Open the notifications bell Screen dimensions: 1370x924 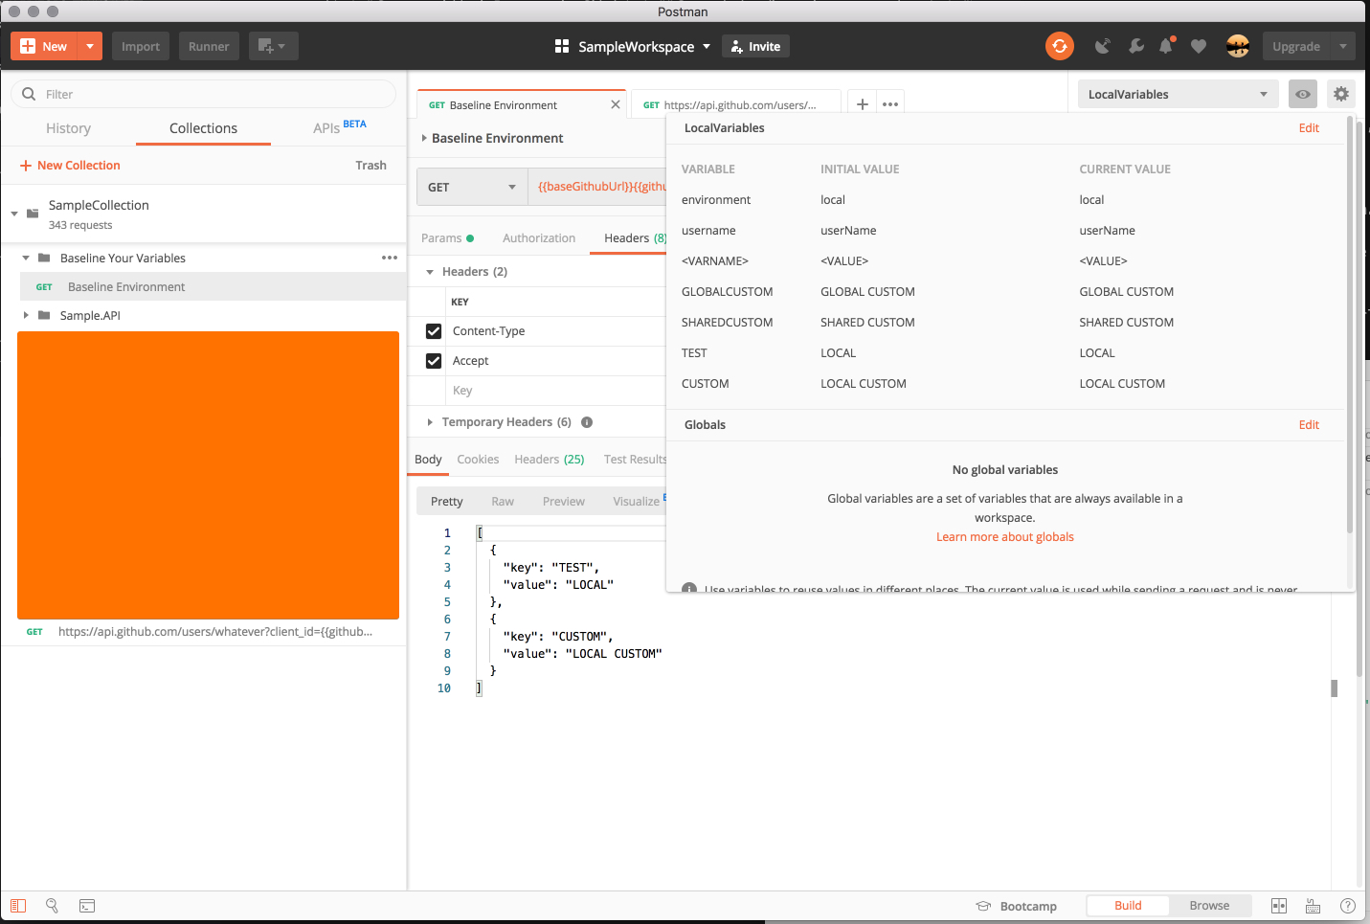(x=1166, y=46)
